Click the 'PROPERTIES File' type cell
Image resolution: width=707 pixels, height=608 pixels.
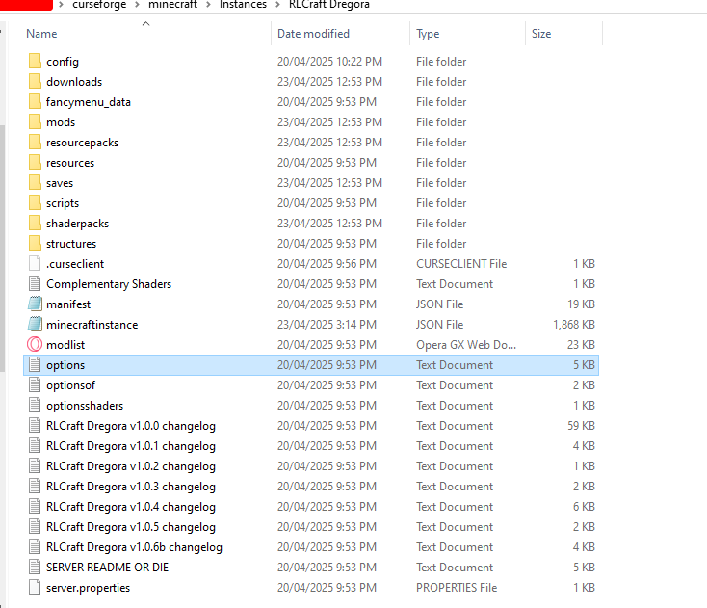coord(457,587)
